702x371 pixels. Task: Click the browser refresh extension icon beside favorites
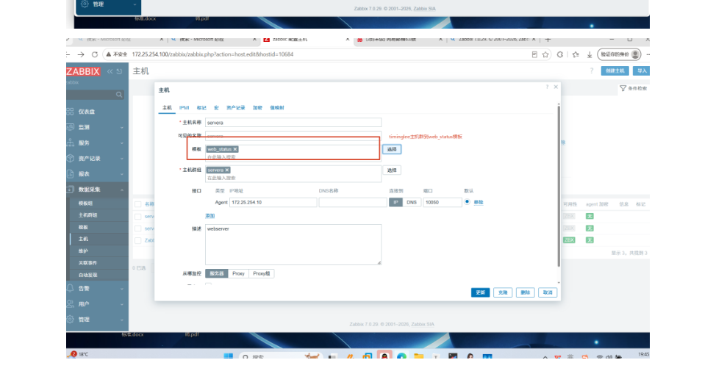(x=560, y=54)
